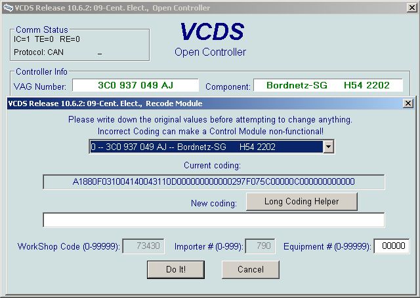The width and height of the screenshot is (420, 298).
Task: Focus the Equipment # field showing 00000
Action: [392, 246]
